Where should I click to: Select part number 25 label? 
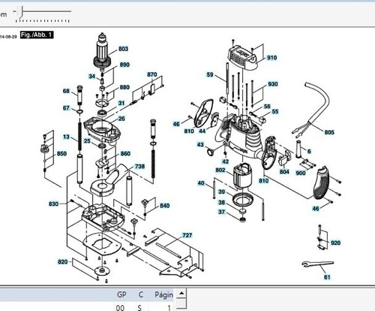(87, 141)
